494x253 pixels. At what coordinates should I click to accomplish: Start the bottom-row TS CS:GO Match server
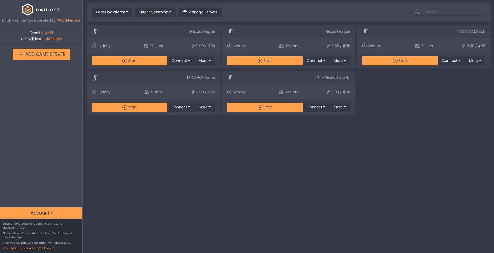pos(129,107)
